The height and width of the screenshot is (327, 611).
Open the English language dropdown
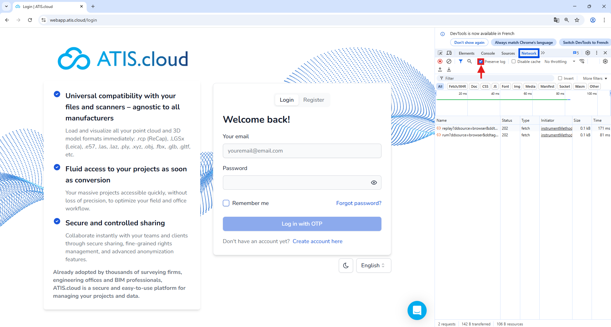pyautogui.click(x=373, y=265)
